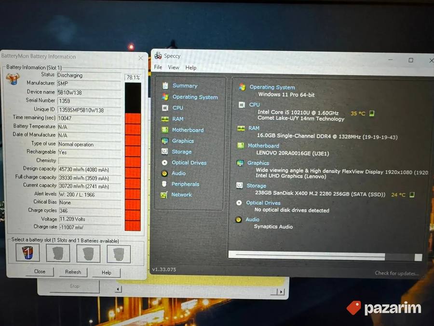Screen dimensions: 434x326
Task: Go to Motherboard in Speccy sidebar
Action: [188, 130]
